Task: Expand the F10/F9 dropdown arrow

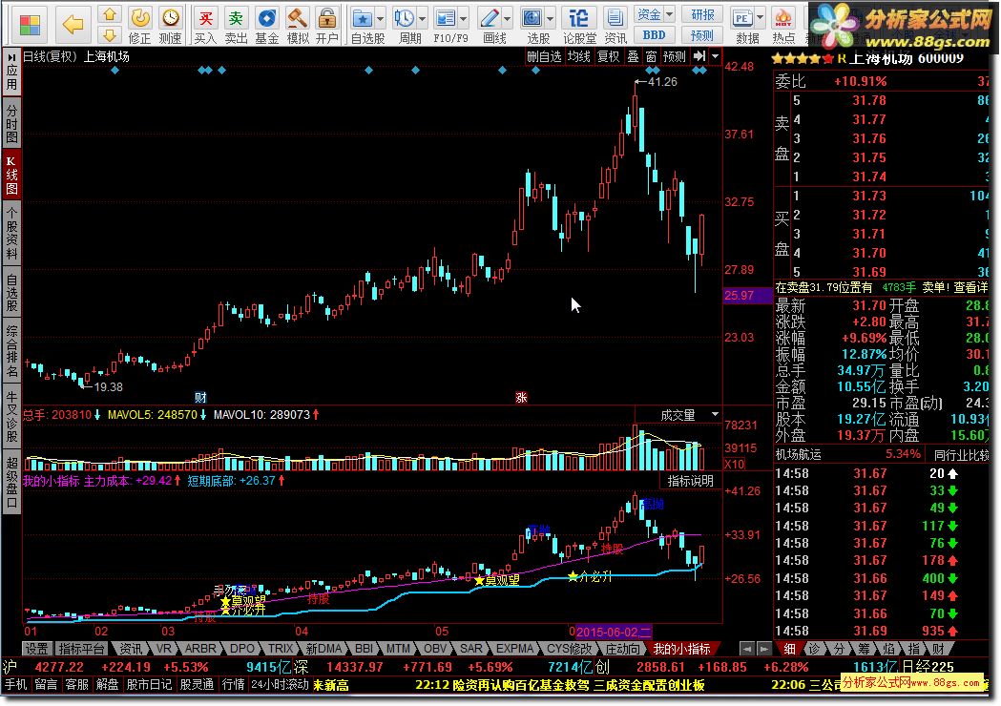Action: click(x=464, y=18)
